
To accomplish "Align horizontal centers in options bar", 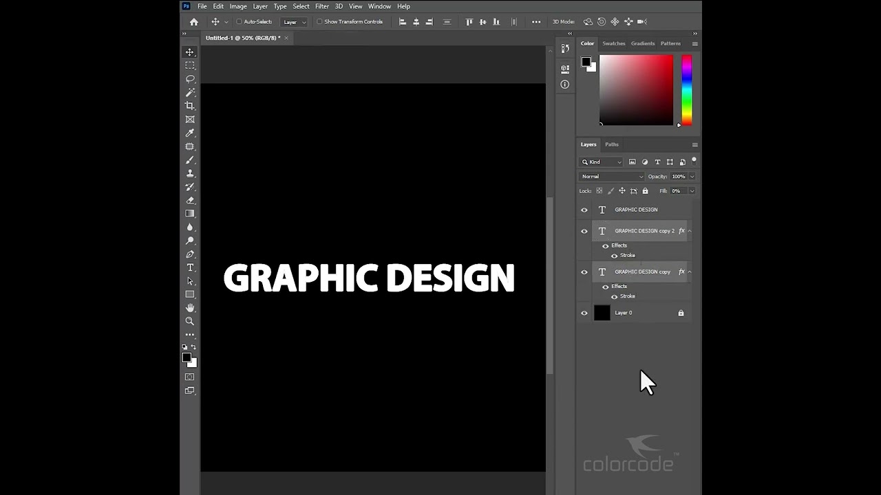I will pos(416,22).
